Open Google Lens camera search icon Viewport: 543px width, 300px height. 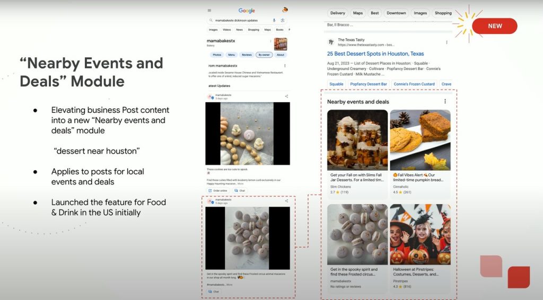pos(283,21)
